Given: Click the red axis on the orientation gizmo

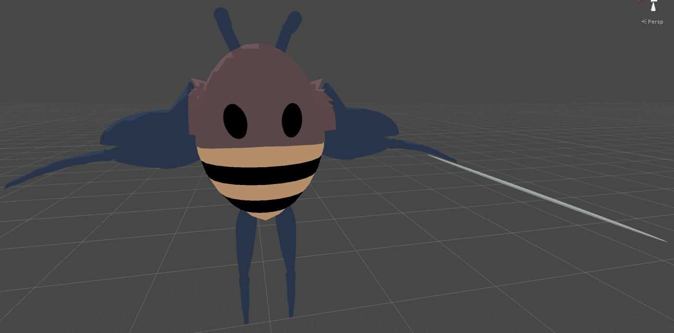Looking at the screenshot, I should click(640, 0).
